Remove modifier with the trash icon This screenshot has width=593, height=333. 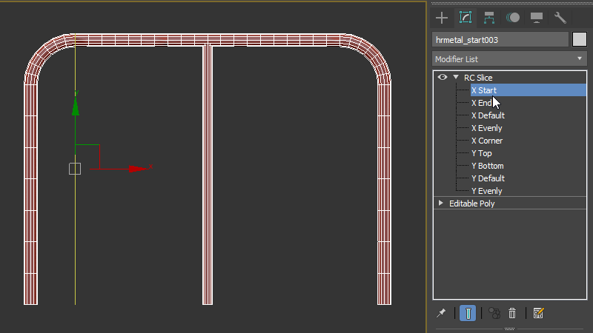[512, 313]
